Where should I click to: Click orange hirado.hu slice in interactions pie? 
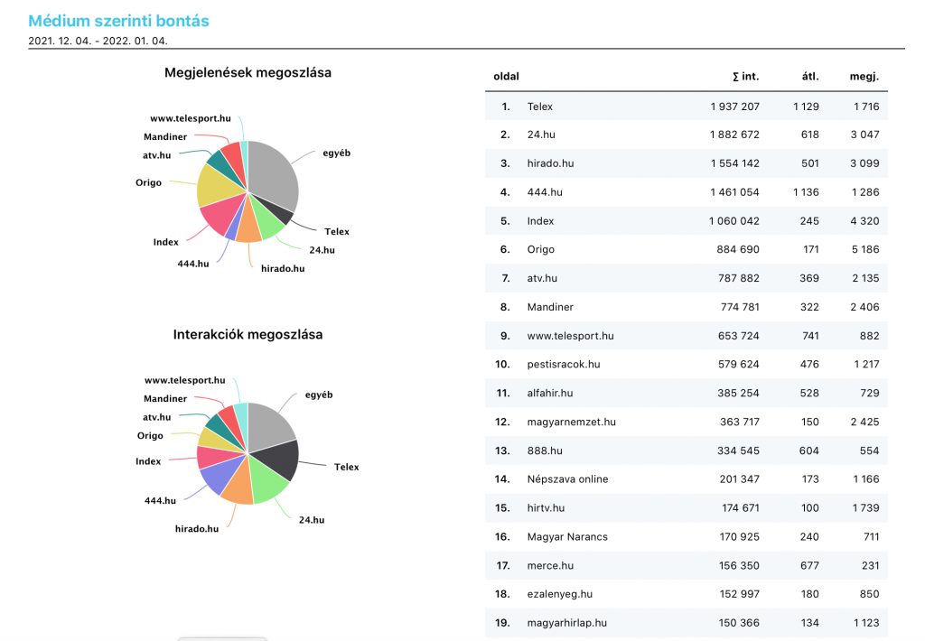[x=238, y=487]
